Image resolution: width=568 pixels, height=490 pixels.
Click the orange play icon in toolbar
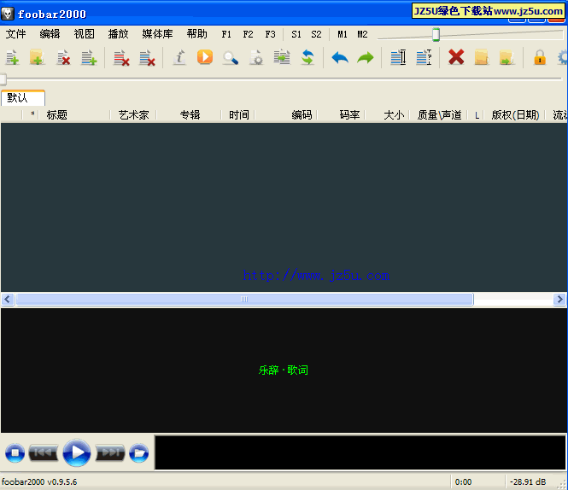(204, 57)
